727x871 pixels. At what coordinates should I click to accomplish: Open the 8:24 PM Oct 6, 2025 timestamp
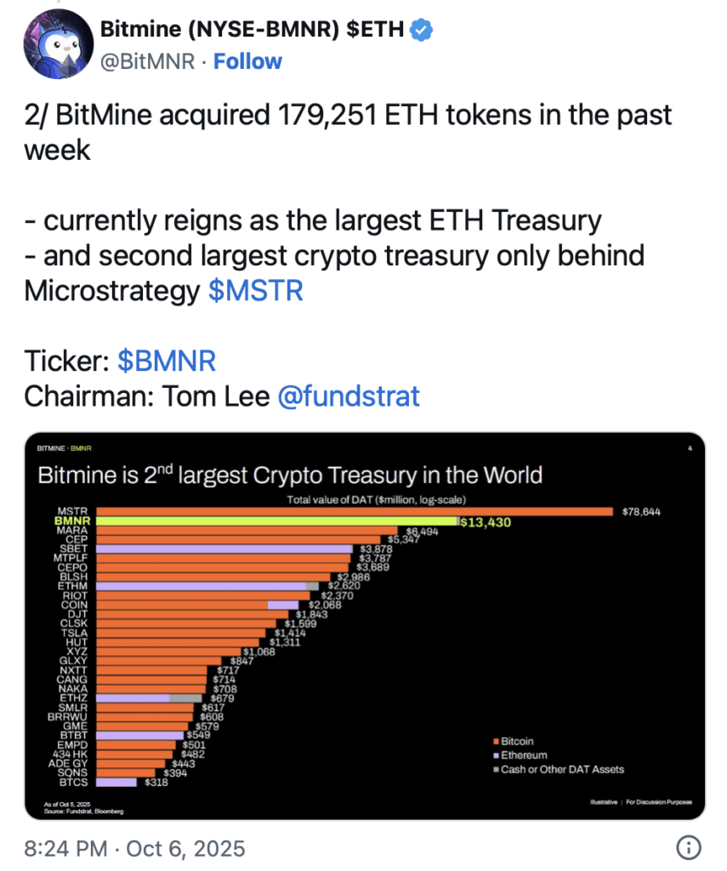(x=134, y=848)
